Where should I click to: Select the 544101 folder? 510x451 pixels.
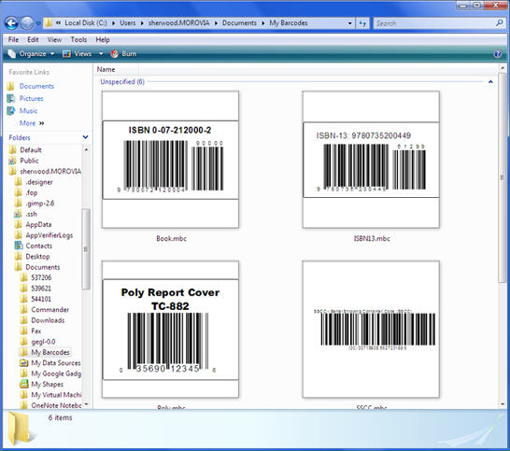click(x=41, y=299)
